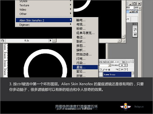Choose the 旗帜... filter

coord(85,50)
